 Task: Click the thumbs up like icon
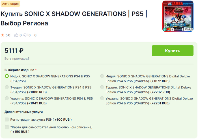[16, 35]
